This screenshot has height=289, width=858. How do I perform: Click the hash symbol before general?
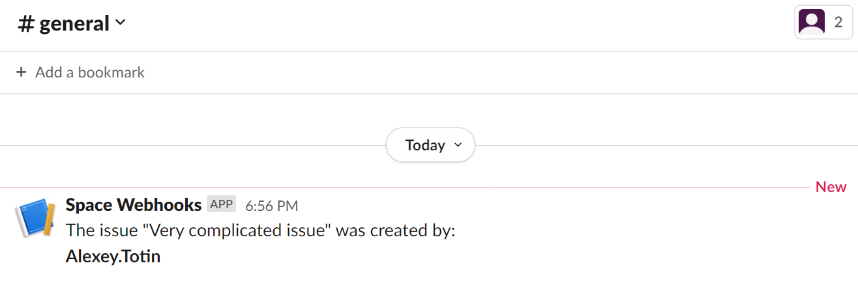[25, 24]
